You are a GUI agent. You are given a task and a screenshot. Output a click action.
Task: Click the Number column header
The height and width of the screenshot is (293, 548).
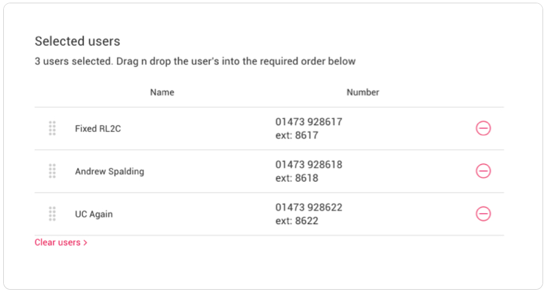(363, 92)
